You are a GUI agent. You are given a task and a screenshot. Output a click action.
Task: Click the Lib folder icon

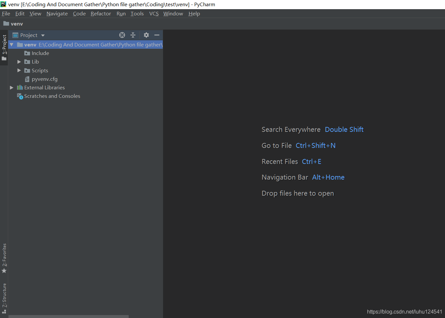click(x=27, y=62)
